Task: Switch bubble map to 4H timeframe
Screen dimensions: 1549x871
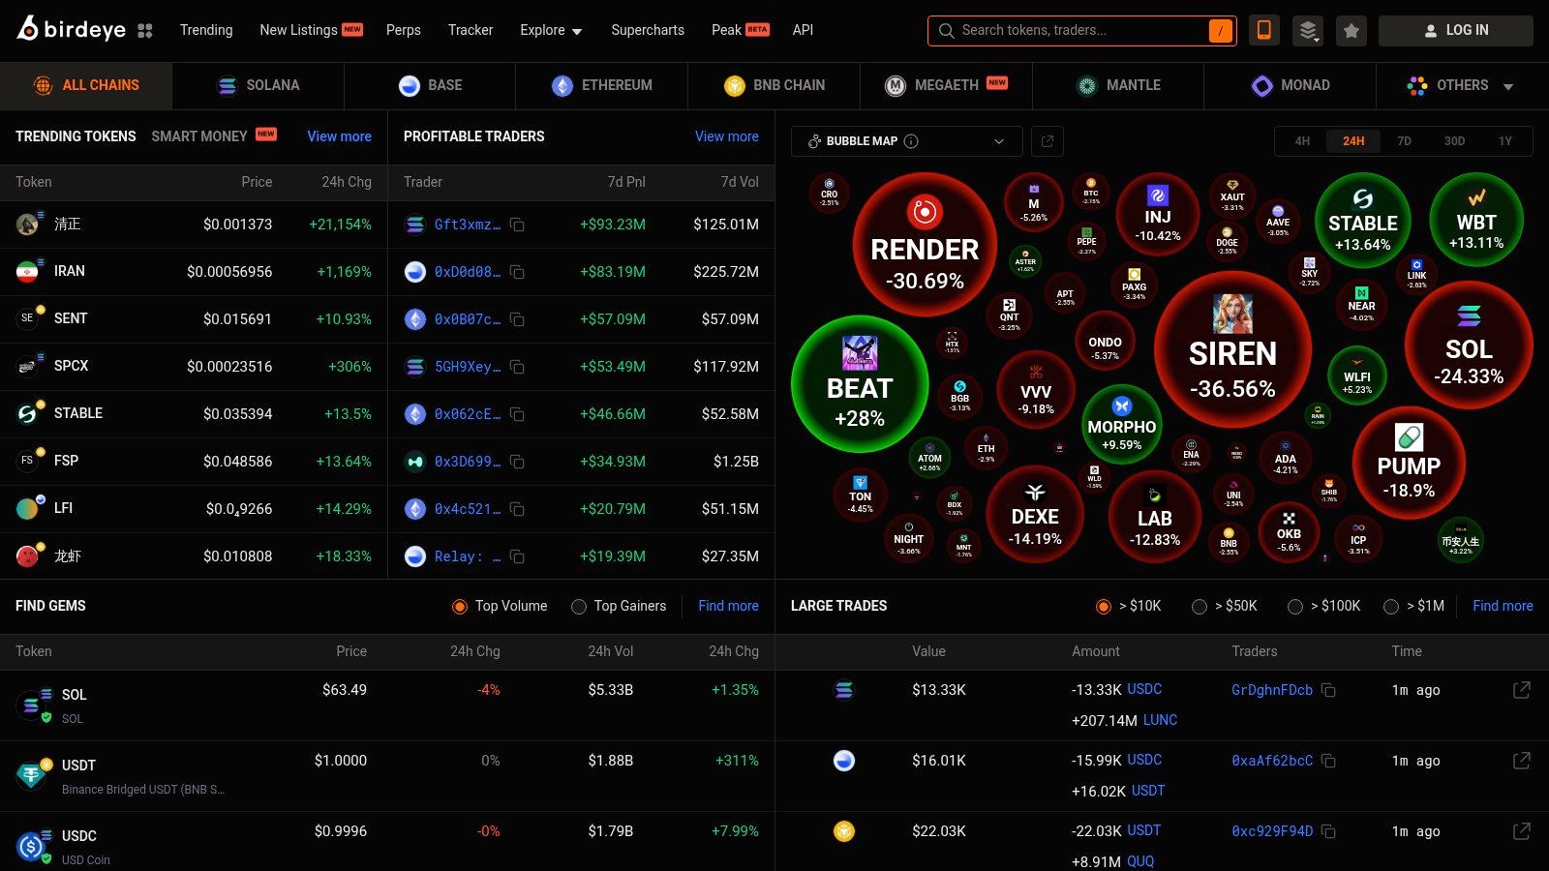Action: [x=1302, y=141]
